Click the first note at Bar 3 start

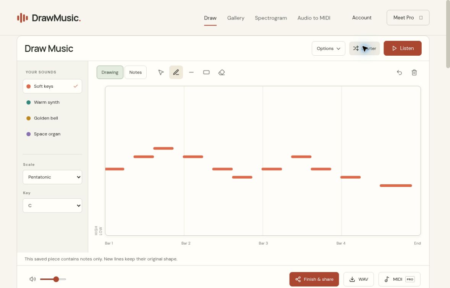[x=272, y=169]
